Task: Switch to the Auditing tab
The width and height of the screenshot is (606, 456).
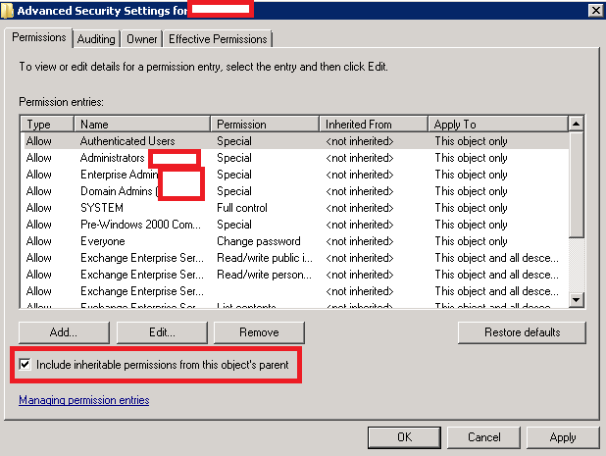Action: [96, 39]
